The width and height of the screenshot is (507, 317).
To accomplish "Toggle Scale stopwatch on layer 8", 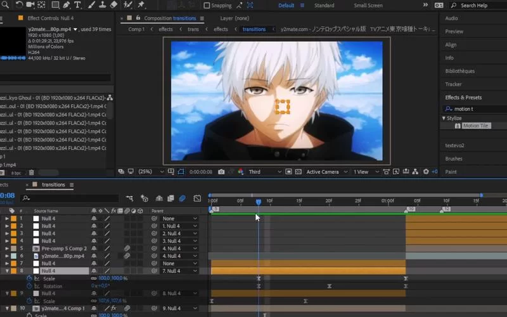I will 29,278.
